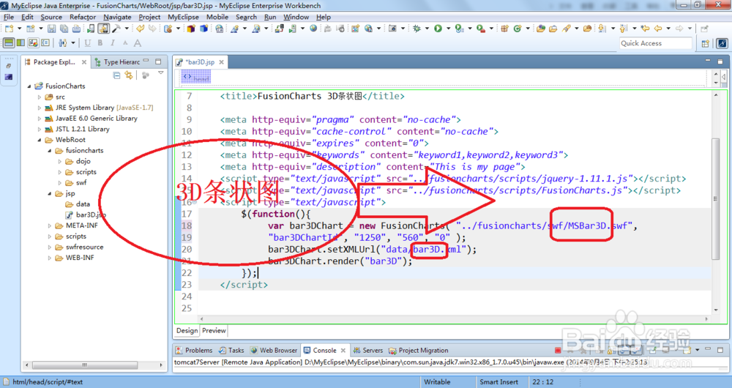The height and width of the screenshot is (388, 732).
Task: Open the Servers tab
Action: click(x=368, y=350)
